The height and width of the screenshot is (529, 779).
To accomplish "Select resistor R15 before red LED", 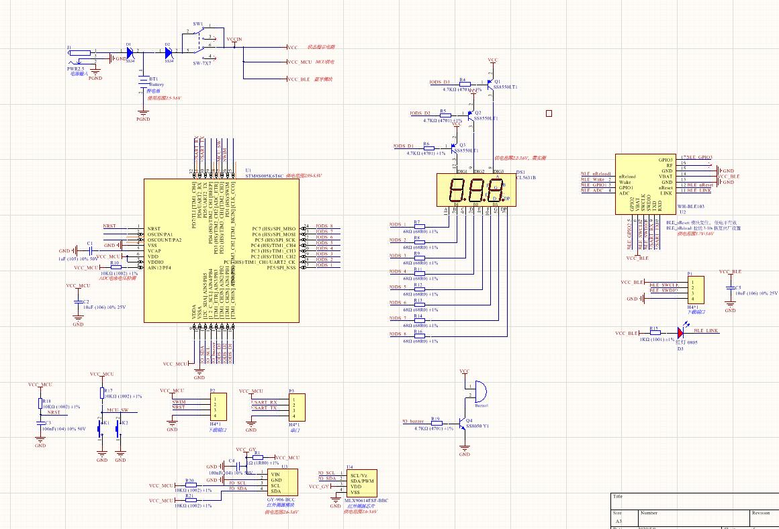I will (x=655, y=333).
